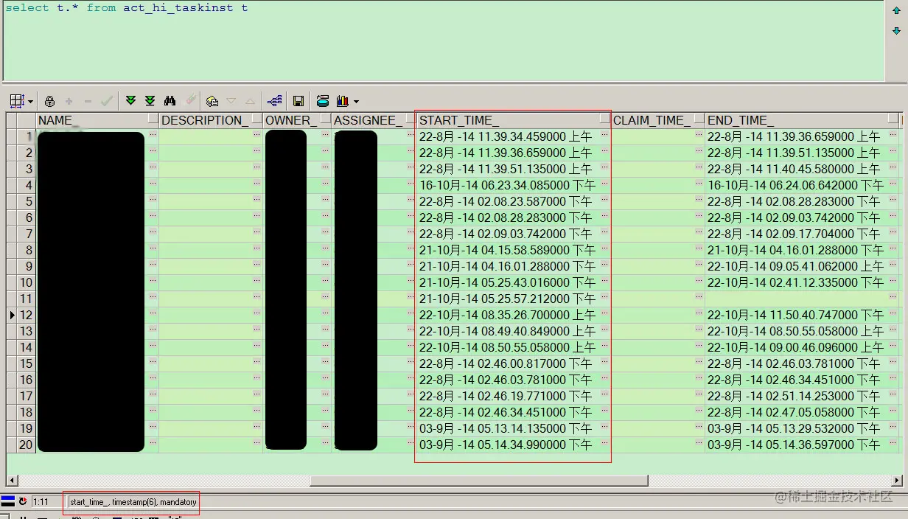Click the DESCRIPTION_ column header
This screenshot has width=908, height=519.
[211, 120]
